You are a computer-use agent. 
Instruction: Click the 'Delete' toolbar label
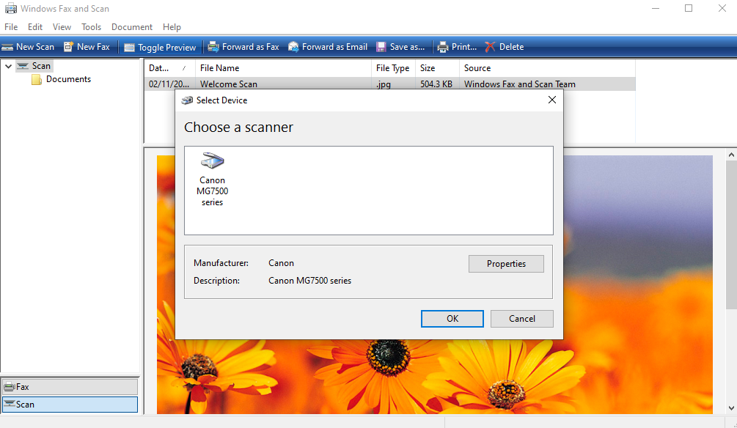pyautogui.click(x=511, y=46)
